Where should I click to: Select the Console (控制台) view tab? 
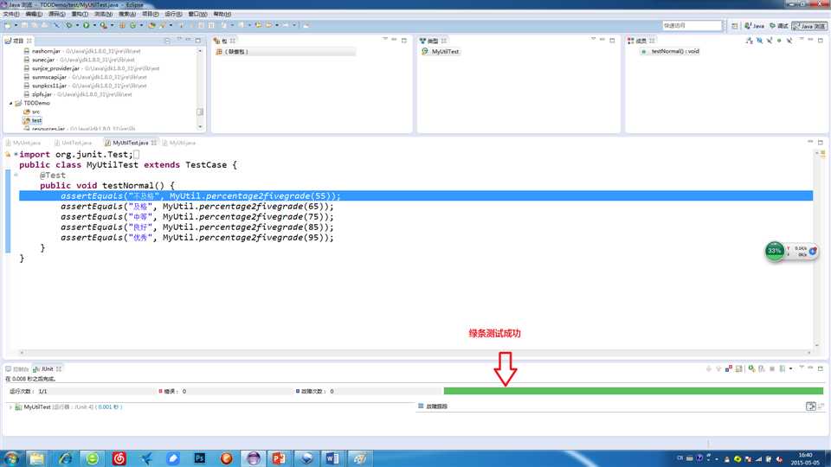[x=17, y=368]
